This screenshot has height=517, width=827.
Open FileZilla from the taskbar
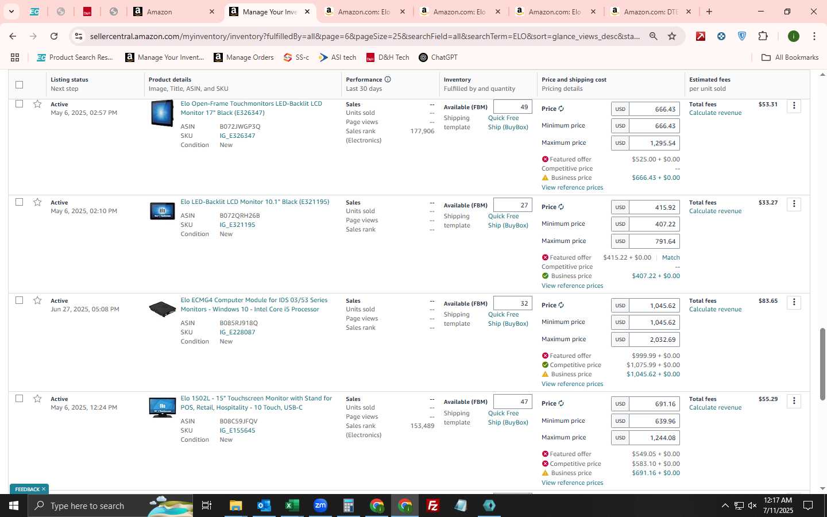pyautogui.click(x=433, y=506)
